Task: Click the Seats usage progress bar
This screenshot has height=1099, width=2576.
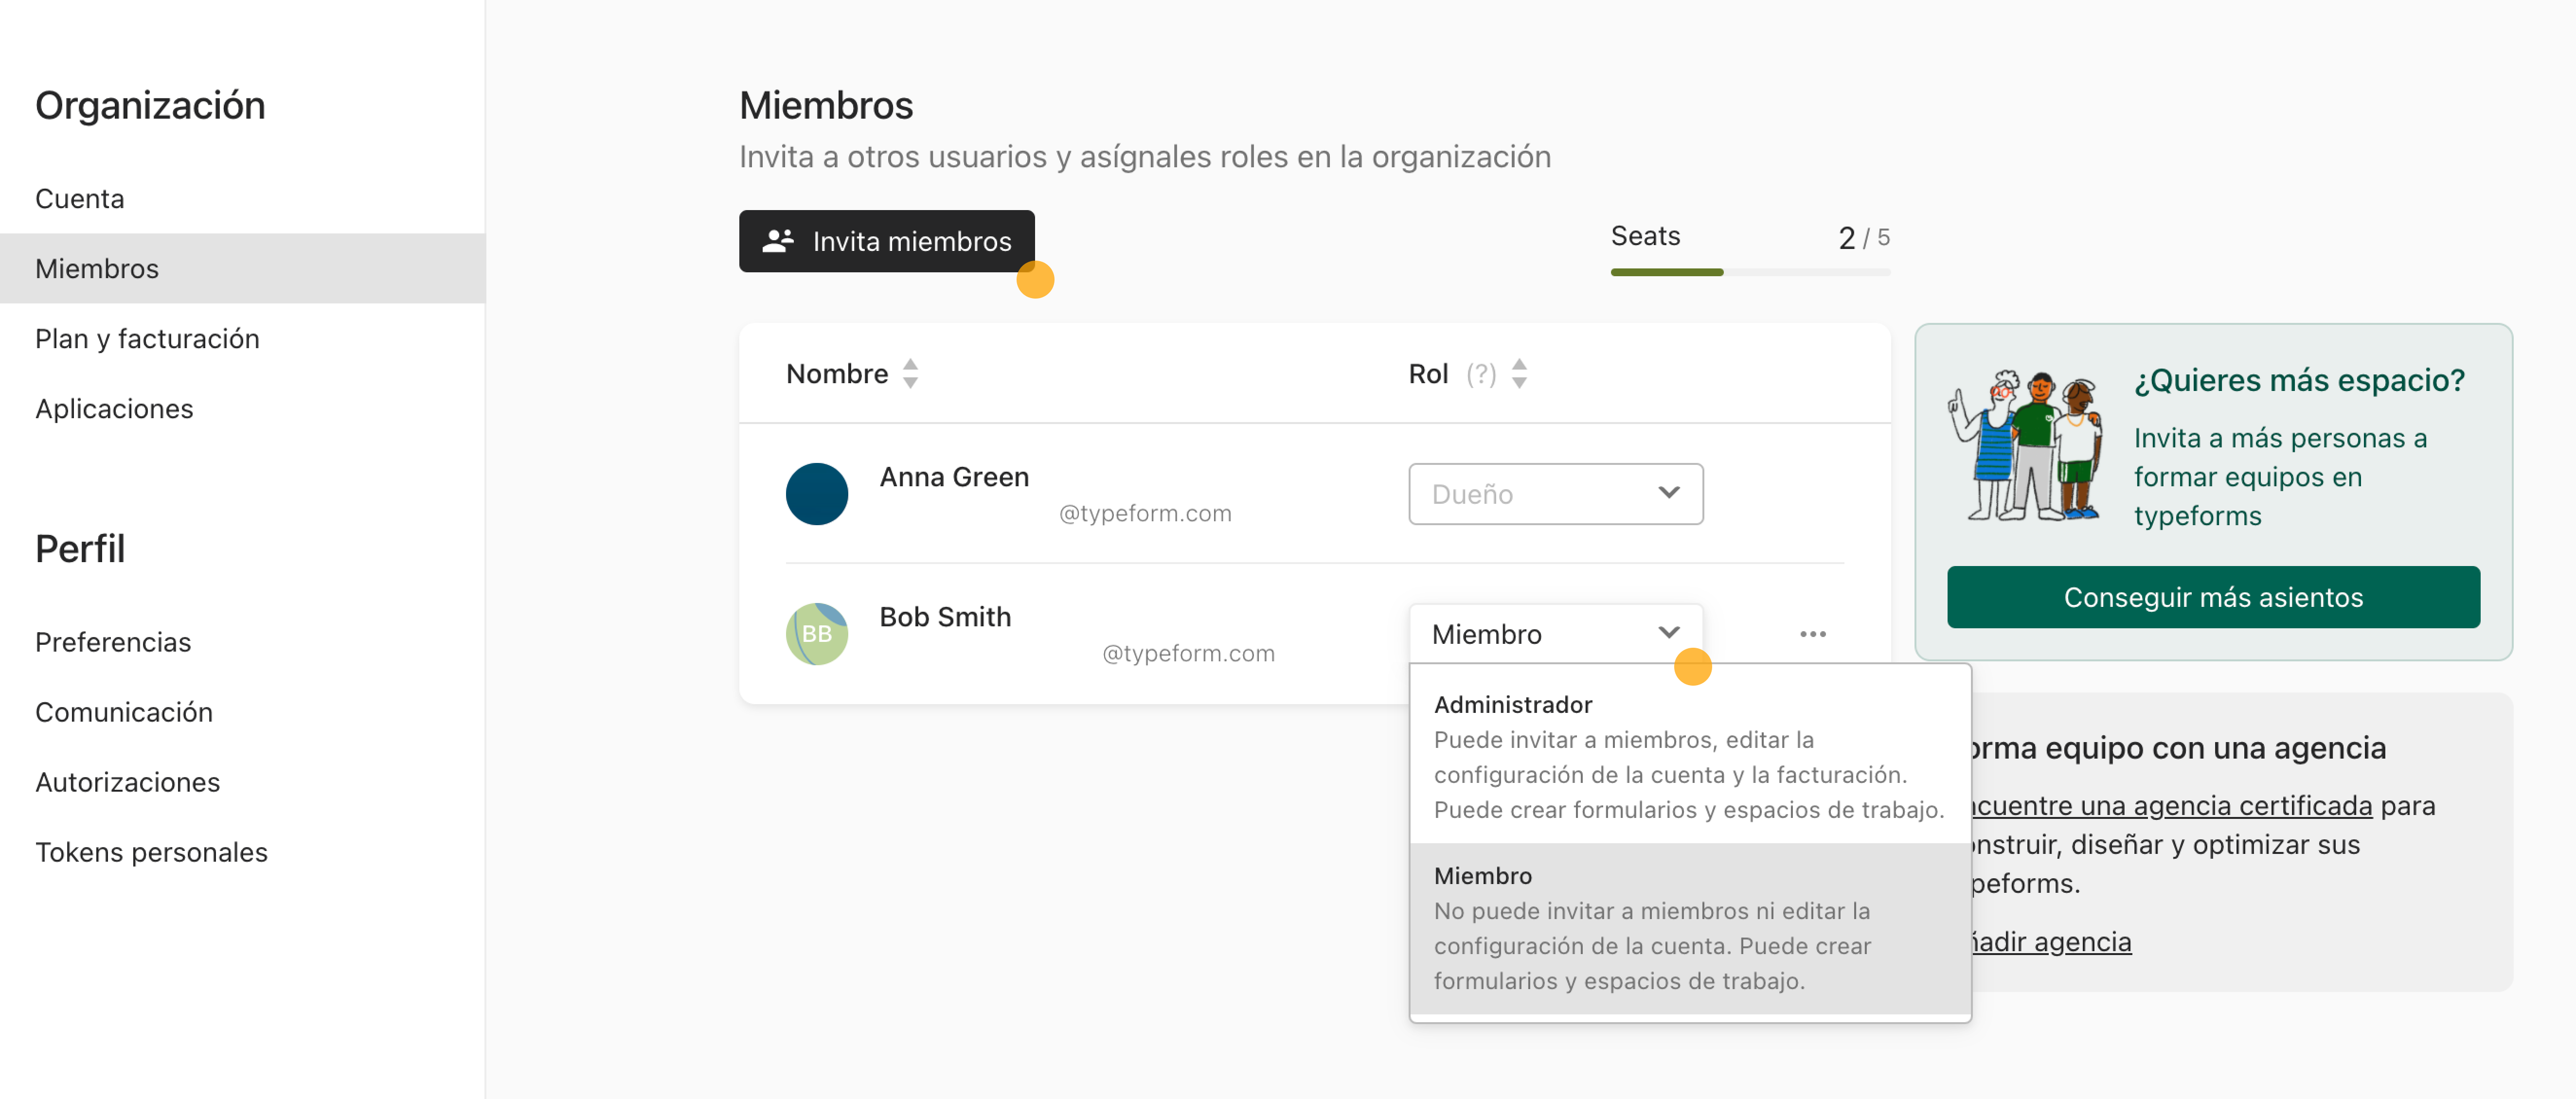Action: click(x=1750, y=272)
